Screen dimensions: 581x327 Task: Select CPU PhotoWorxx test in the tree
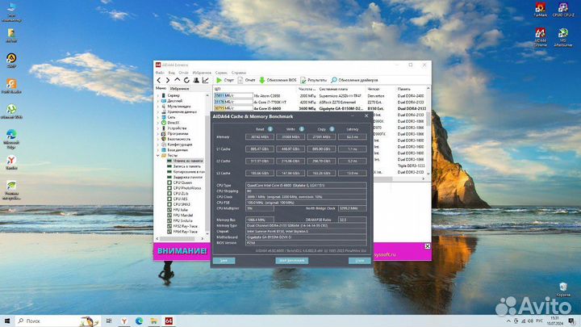tap(186, 188)
